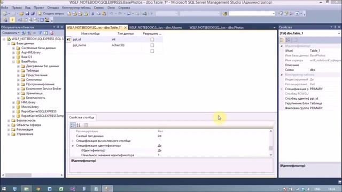
Task: Click the Categorized view icon in the Properties panel
Action: point(282,40)
